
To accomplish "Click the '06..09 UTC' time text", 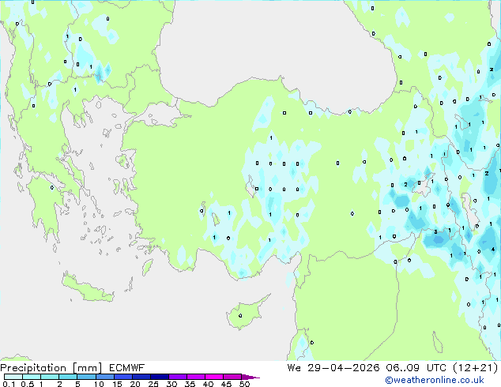I will click(414, 368).
